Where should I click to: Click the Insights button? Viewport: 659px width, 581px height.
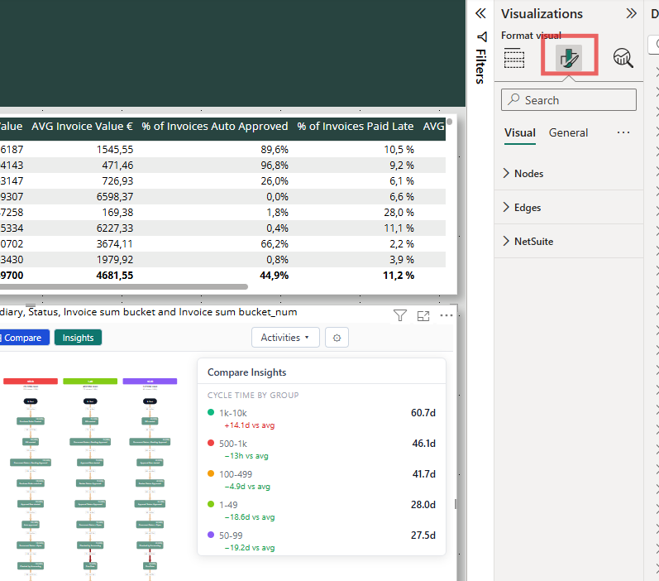79,338
